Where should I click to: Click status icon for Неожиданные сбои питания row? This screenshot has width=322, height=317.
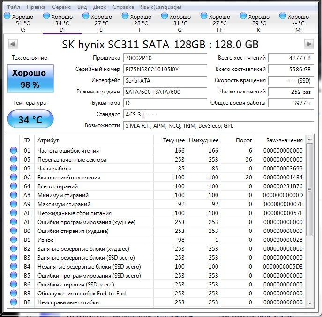(14, 213)
